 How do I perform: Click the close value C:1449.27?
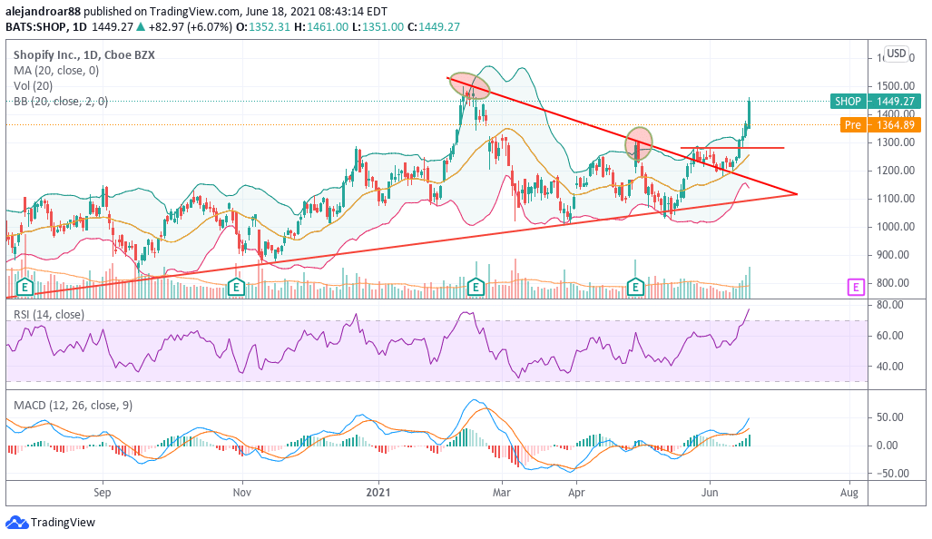(x=433, y=26)
